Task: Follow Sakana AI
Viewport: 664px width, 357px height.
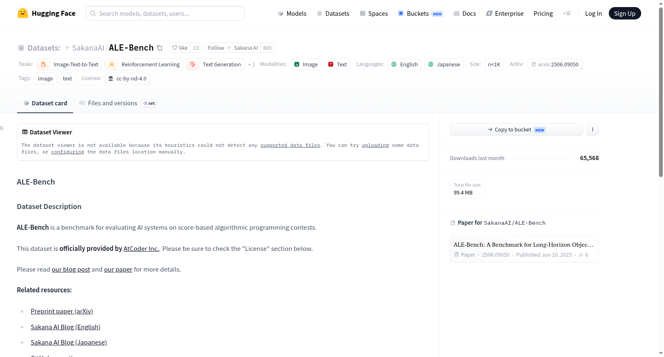Action: click(x=233, y=48)
